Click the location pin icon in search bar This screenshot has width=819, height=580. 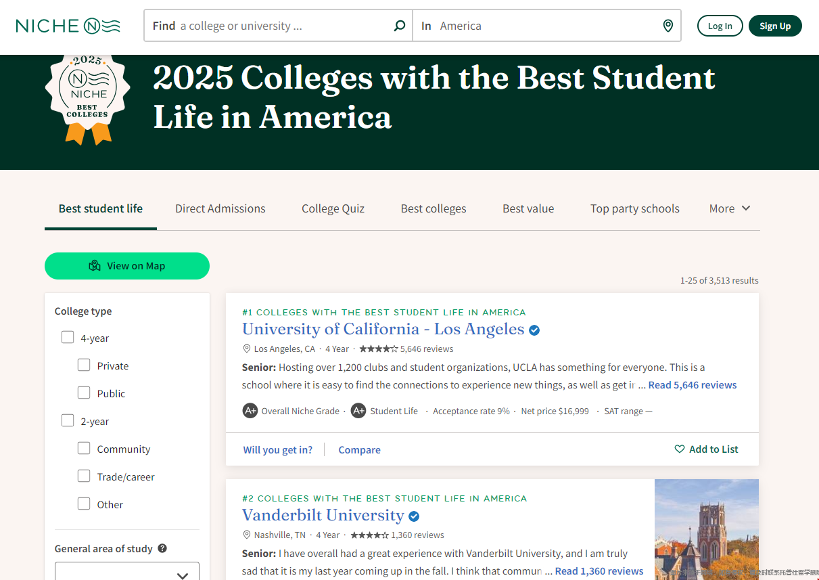point(668,26)
